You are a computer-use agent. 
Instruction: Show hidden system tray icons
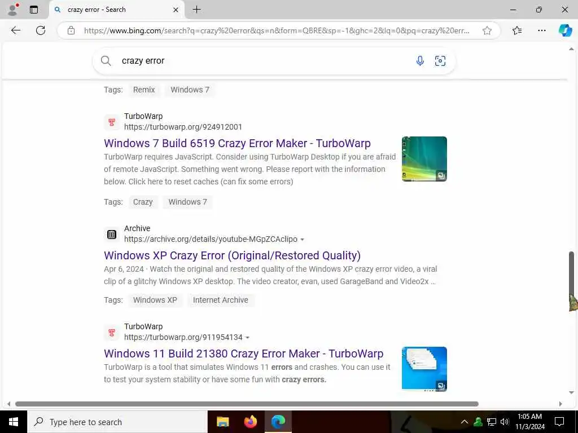(x=465, y=422)
